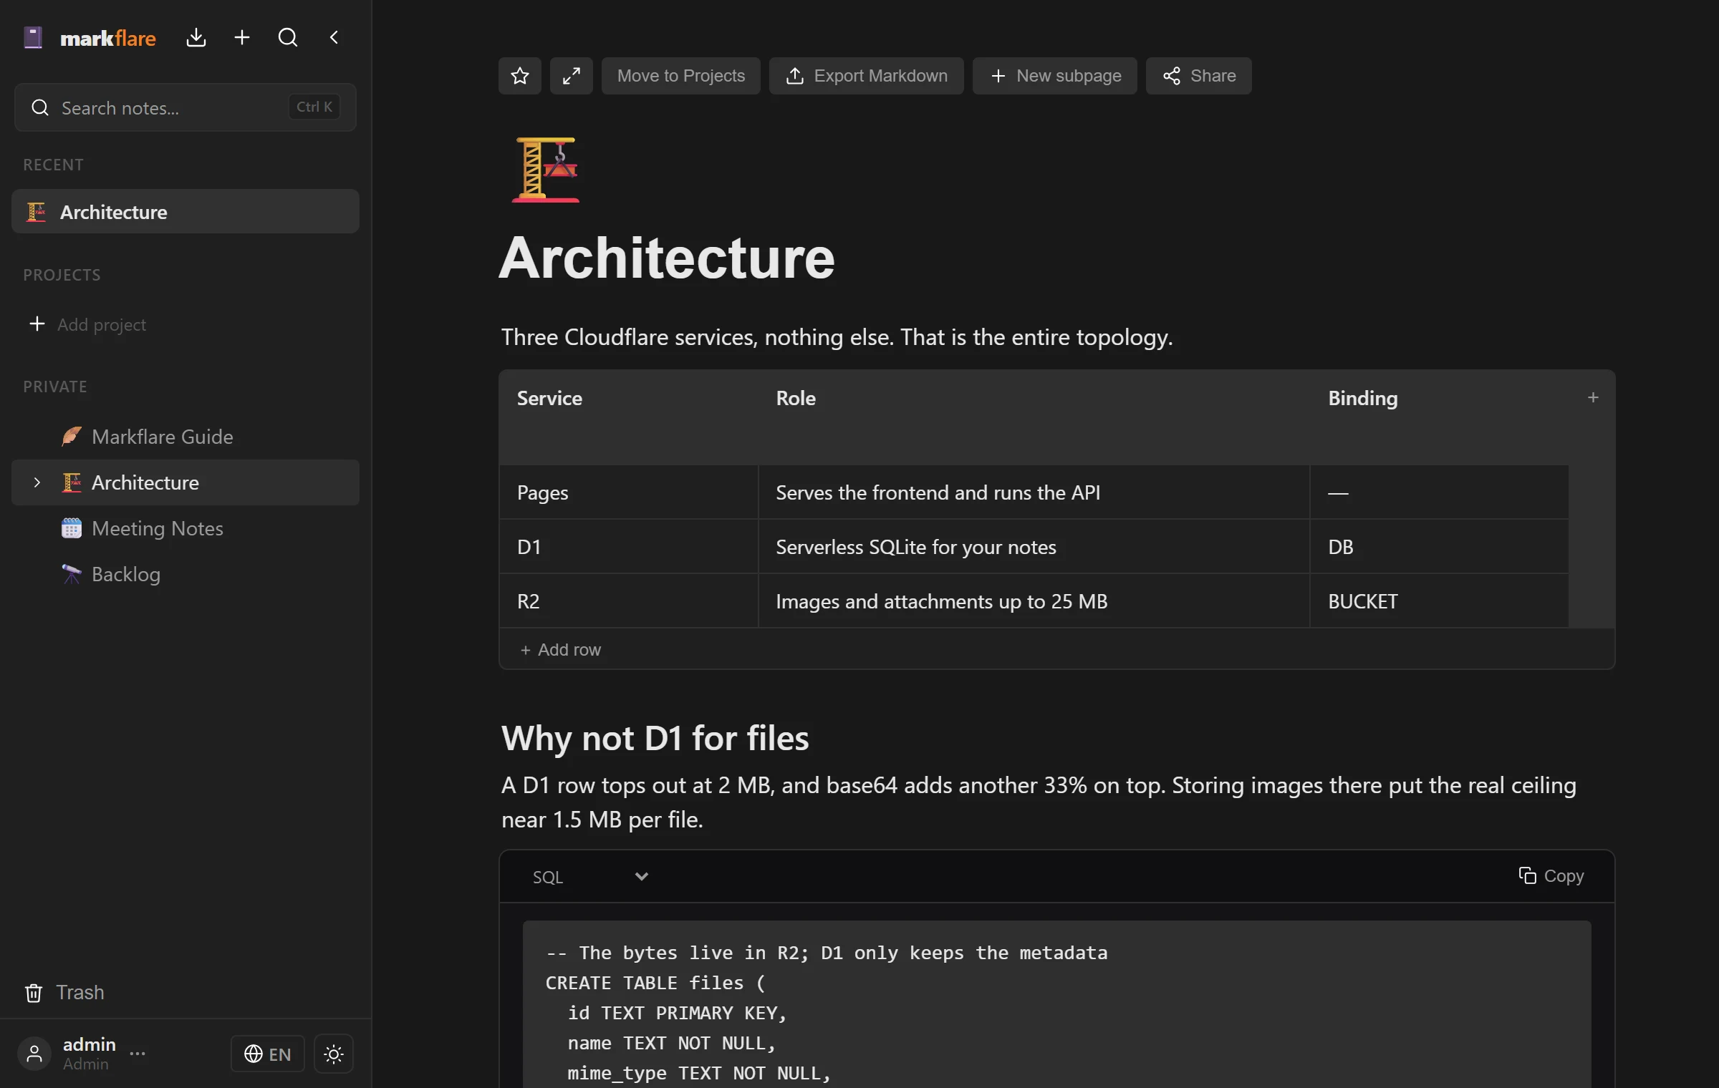Click Export Markdown button
This screenshot has height=1088, width=1719.
(867, 76)
